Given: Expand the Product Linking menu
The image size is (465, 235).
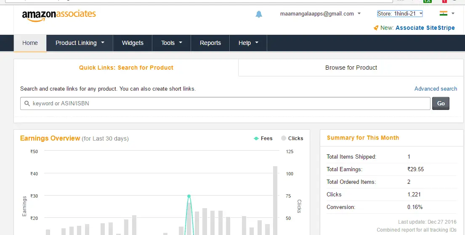Looking at the screenshot, I should coord(80,43).
